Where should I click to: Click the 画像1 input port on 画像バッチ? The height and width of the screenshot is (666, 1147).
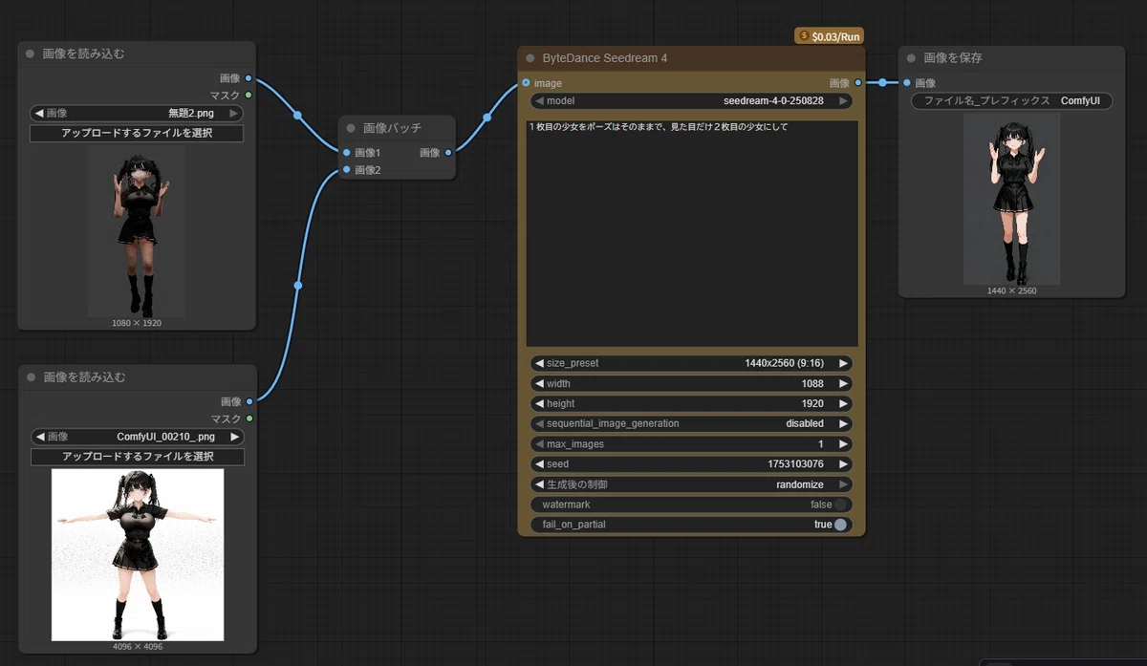[346, 153]
